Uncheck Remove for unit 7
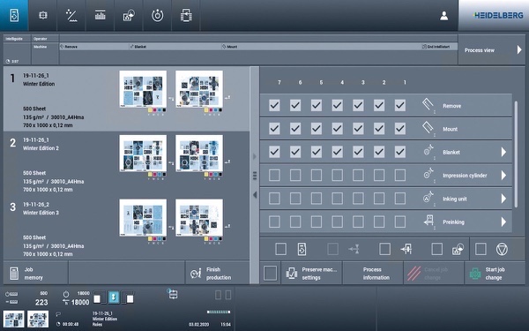The image size is (529, 331). click(274, 105)
